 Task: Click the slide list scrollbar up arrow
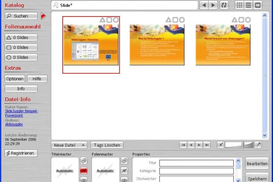265,15
